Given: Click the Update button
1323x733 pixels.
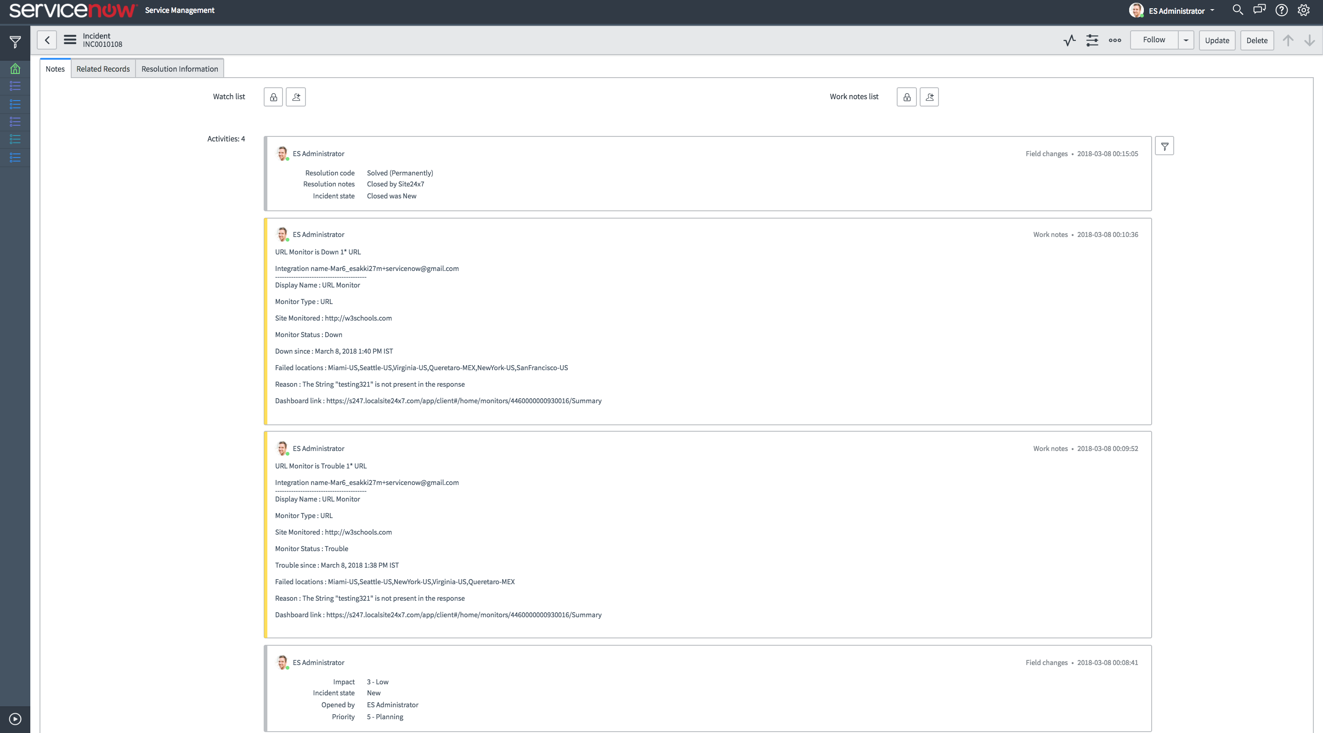Looking at the screenshot, I should coord(1217,40).
